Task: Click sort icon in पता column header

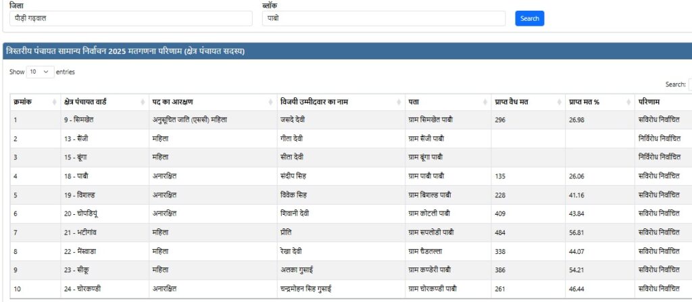Action: (485, 102)
